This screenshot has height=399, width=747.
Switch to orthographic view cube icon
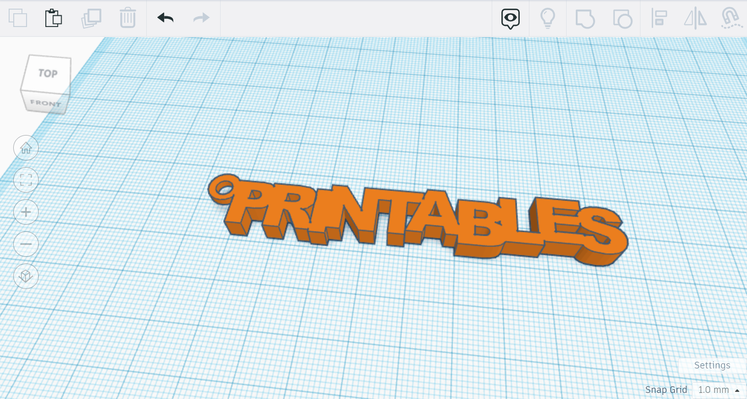26,276
